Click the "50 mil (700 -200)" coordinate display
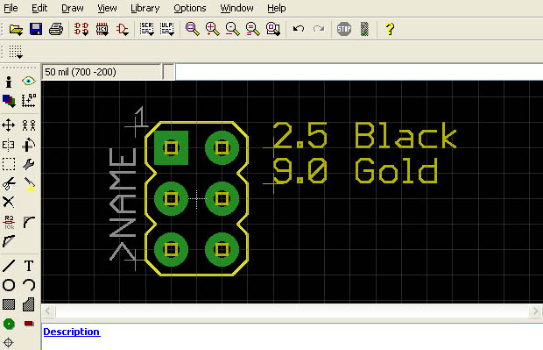Screen dimensions: 543x350 (x=102, y=72)
